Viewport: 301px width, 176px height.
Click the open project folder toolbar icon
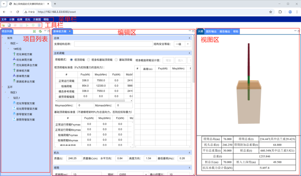[x=3, y=25]
